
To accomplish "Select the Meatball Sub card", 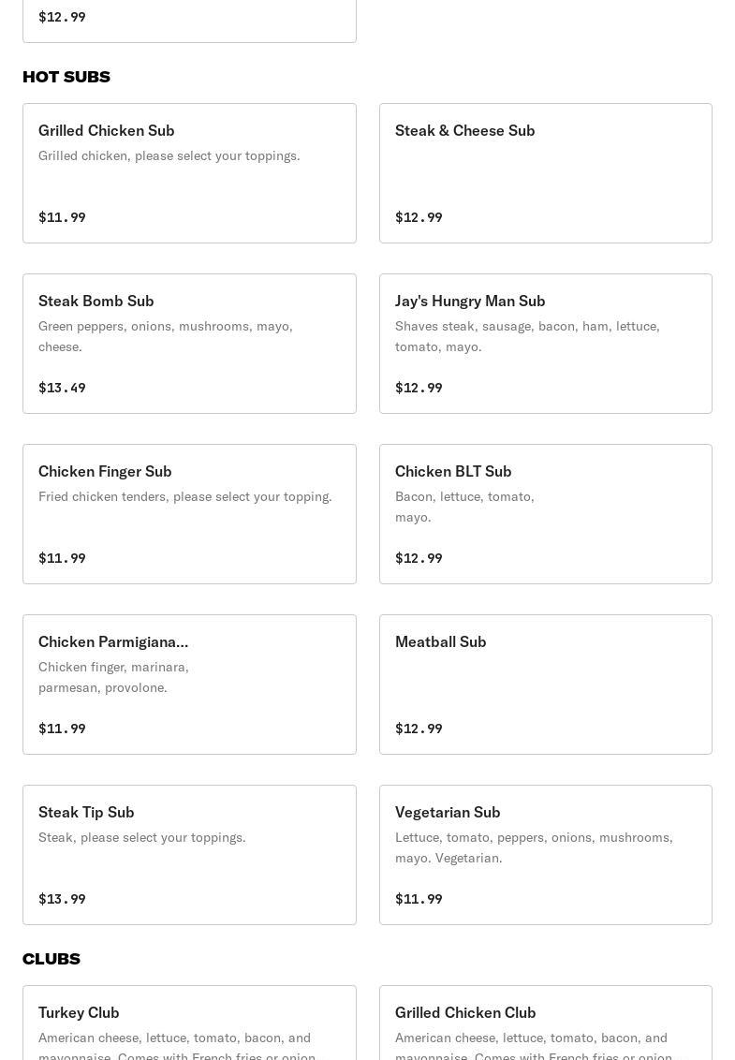I will [x=545, y=685].
